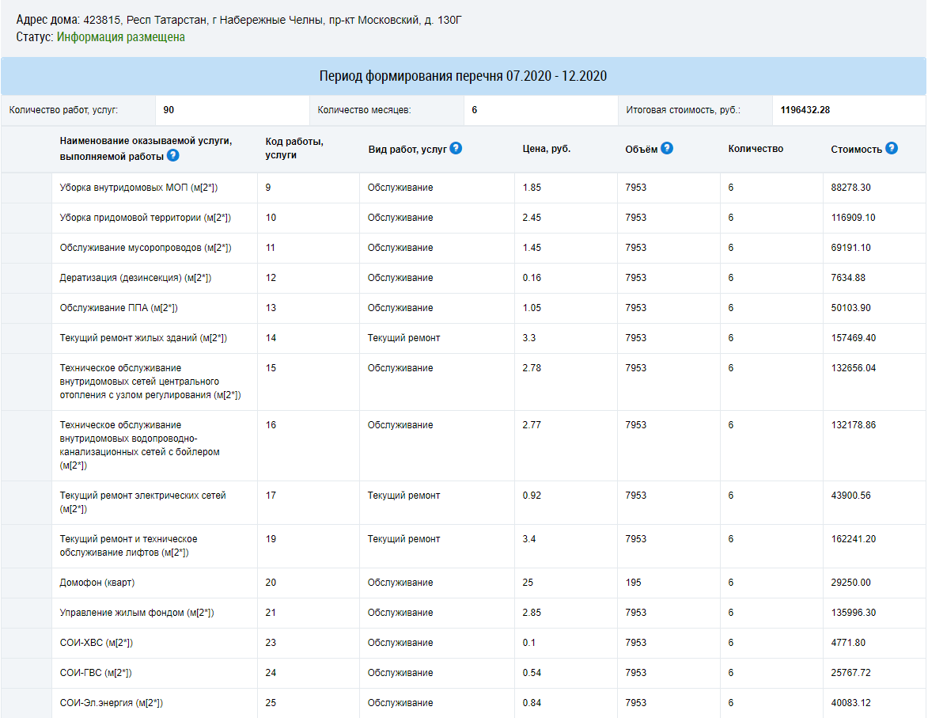Click row Обслуживание ППА

pos(464,309)
